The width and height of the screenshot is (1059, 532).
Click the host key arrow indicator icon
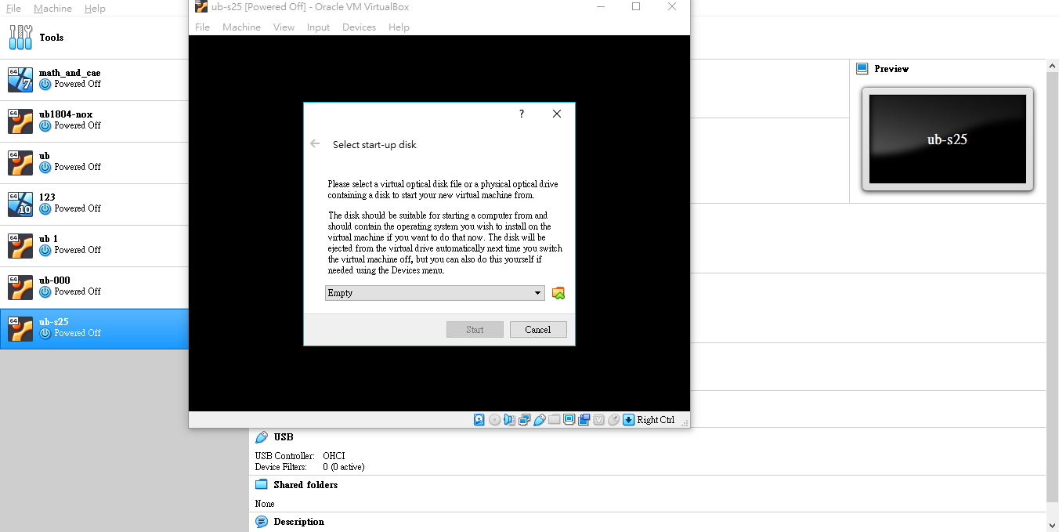[x=628, y=420]
